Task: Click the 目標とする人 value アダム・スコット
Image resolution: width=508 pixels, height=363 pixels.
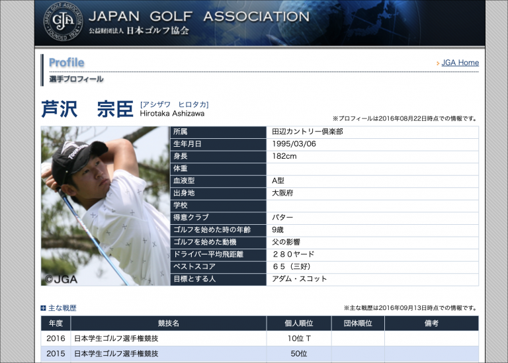Action: click(299, 279)
